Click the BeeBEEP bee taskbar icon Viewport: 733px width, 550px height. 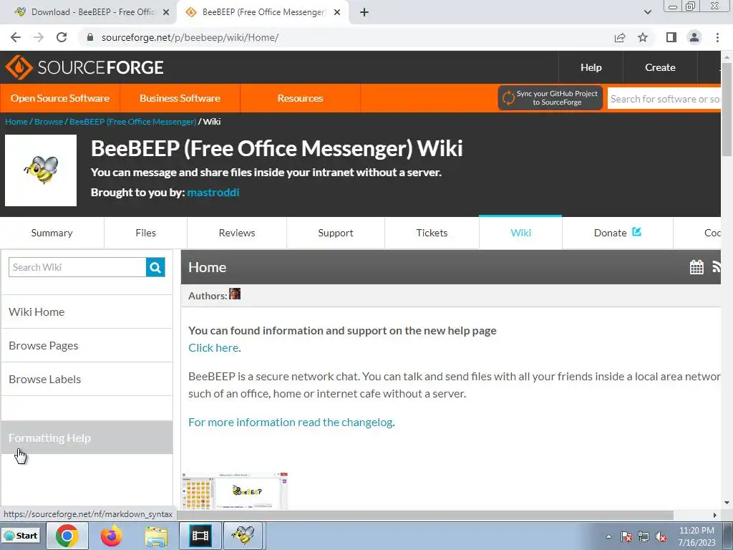(x=243, y=536)
